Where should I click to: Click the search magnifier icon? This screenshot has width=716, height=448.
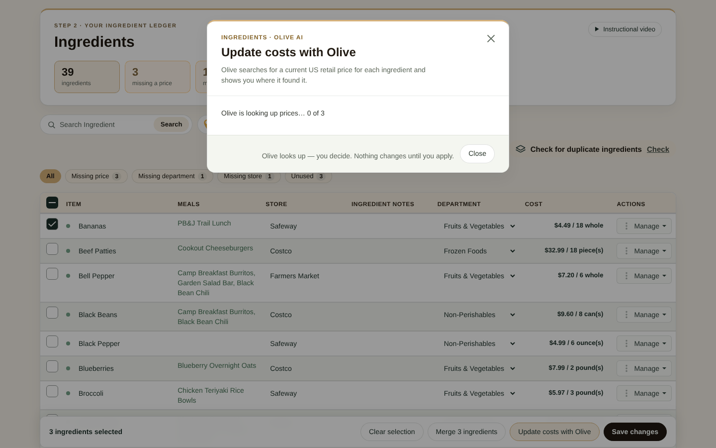pos(52,125)
